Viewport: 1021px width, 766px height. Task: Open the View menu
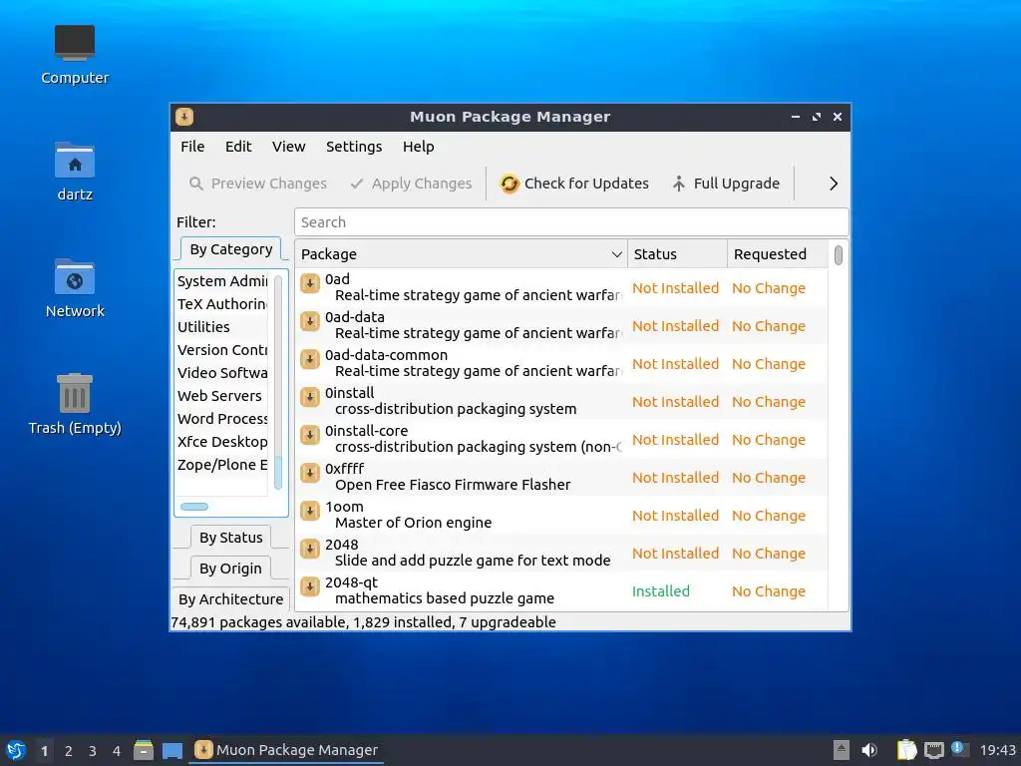click(x=288, y=147)
